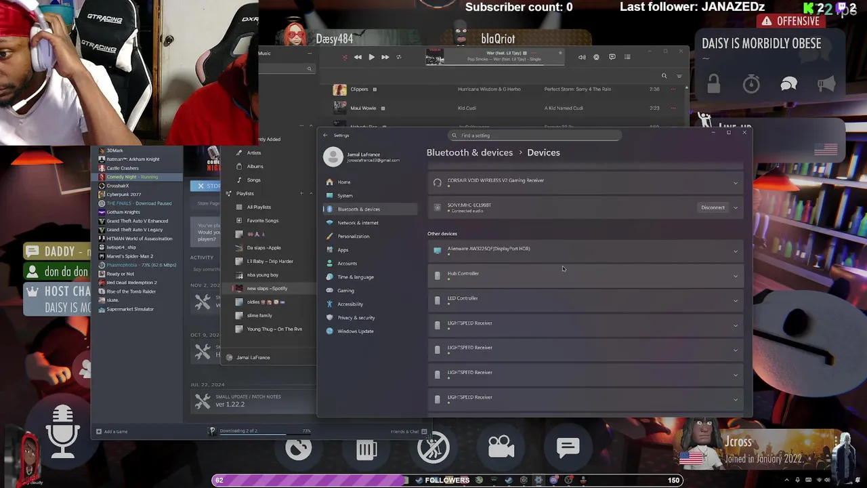Open slime family playlist
This screenshot has width=867, height=488.
(x=259, y=315)
